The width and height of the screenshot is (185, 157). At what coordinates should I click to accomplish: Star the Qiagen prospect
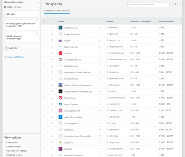pyautogui.click(x=52, y=40)
